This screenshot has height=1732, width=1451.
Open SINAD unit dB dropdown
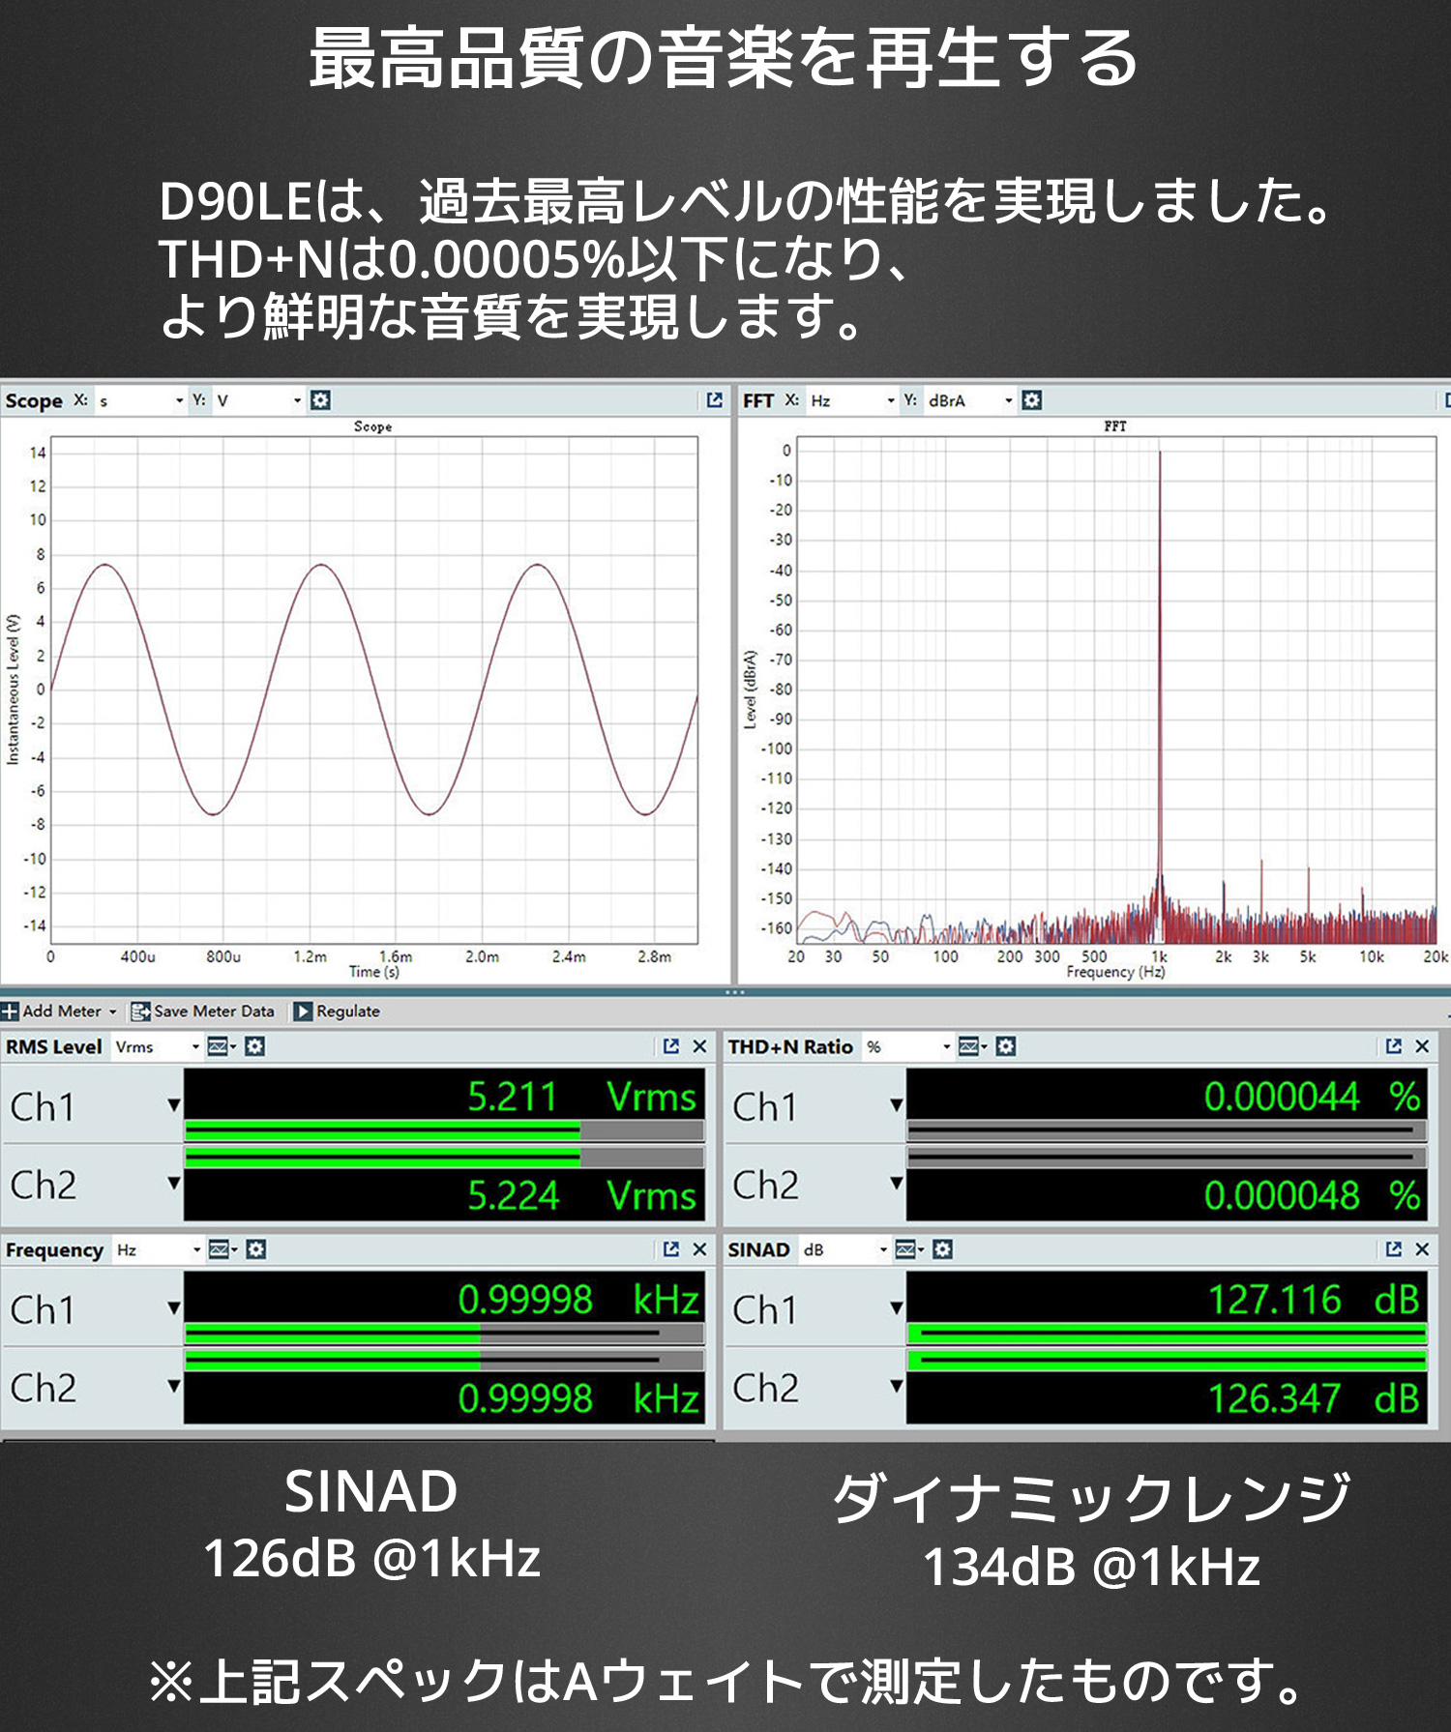[844, 1249]
